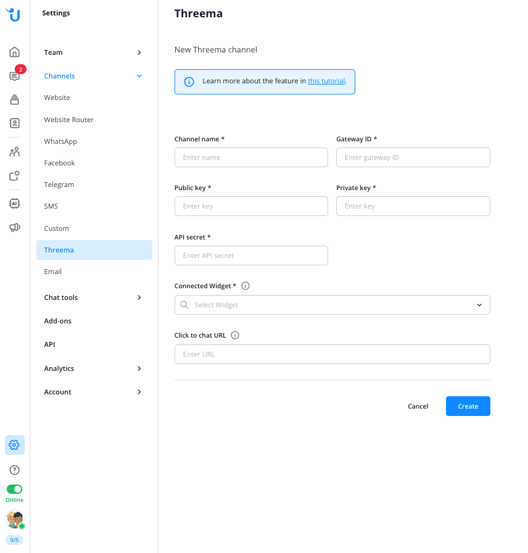Click the Cancel button
This screenshot has height=553, width=528.
coord(418,406)
